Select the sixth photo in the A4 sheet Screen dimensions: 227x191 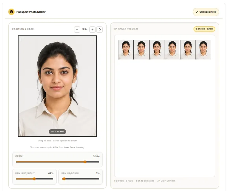pos(203,50)
